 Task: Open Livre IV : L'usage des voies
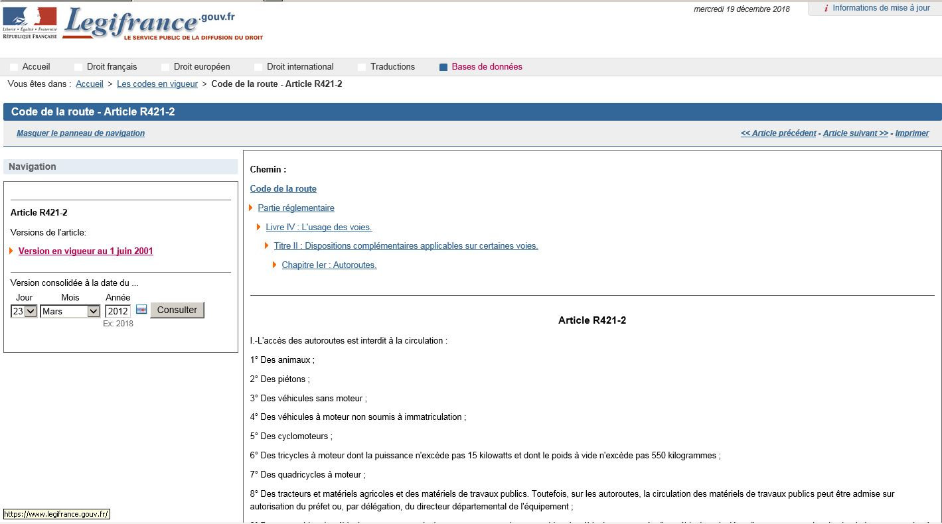[319, 228]
